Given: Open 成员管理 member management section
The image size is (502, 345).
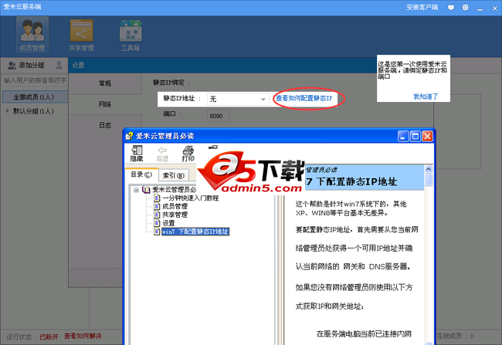Looking at the screenshot, I should pyautogui.click(x=32, y=35).
